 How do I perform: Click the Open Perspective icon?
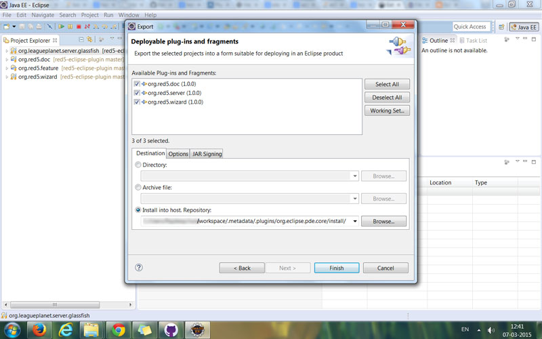(501, 27)
